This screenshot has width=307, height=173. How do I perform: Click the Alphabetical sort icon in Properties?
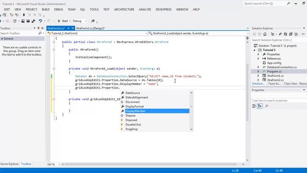coord(260,106)
